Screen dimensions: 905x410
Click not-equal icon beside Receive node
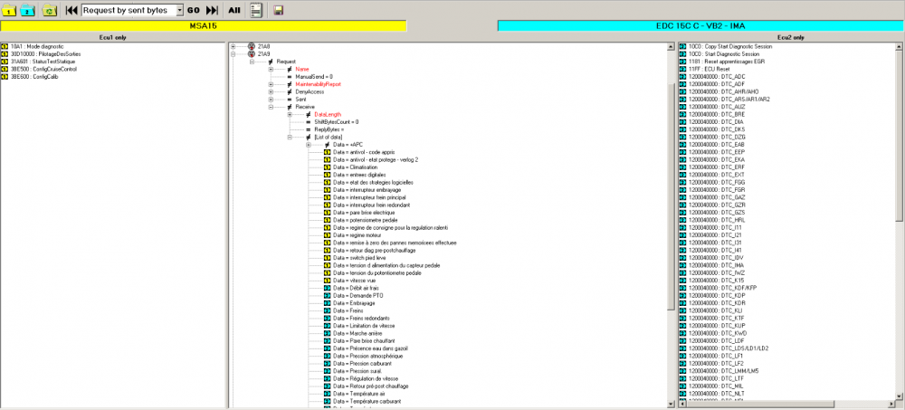click(x=290, y=107)
